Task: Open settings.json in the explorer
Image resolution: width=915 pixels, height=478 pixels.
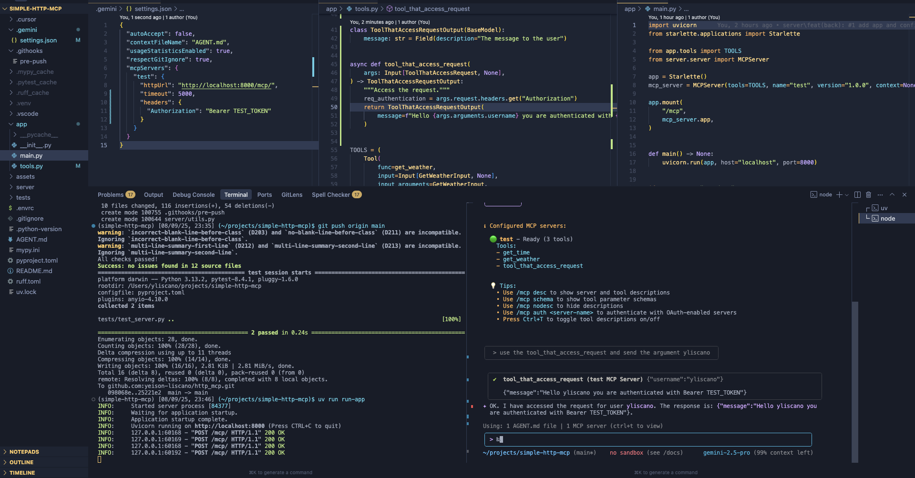Action: point(38,40)
